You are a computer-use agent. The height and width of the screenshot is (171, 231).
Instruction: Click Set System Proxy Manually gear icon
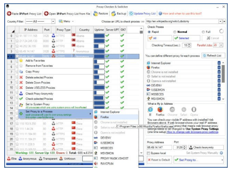coord(221,153)
